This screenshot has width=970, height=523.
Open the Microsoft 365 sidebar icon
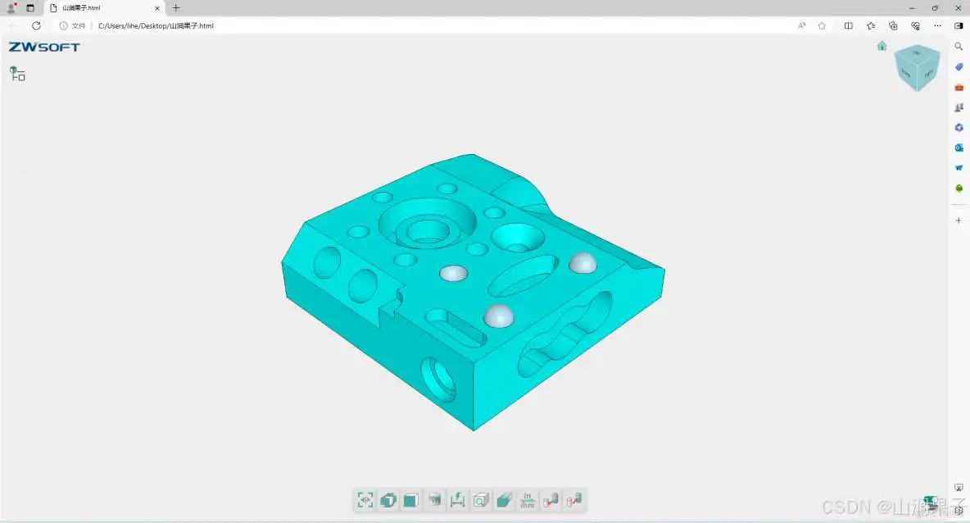pos(959,128)
